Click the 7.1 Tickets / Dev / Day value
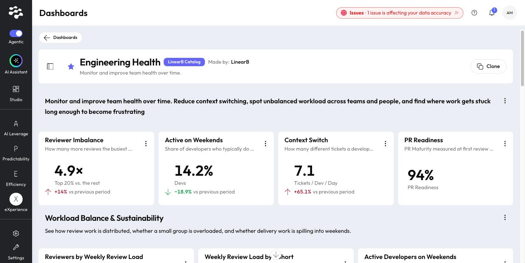Image resolution: width=525 pixels, height=263 pixels. point(304,171)
